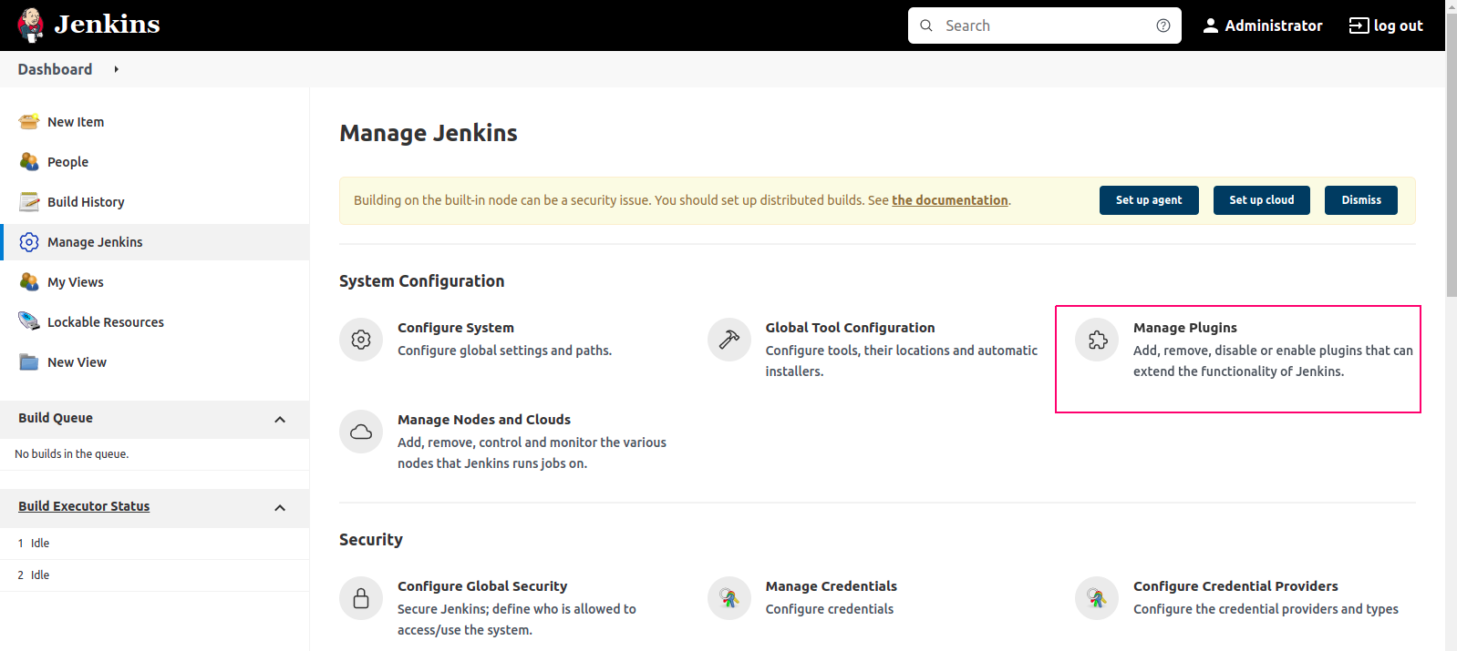Click the Manage Nodes and Clouds cloud icon

361,432
